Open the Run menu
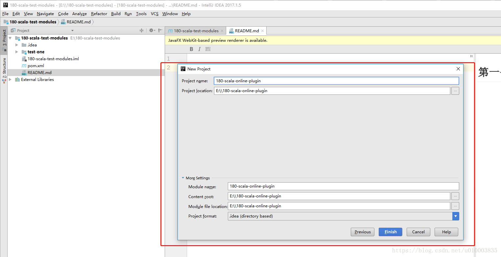This screenshot has height=257, width=501. [128, 14]
